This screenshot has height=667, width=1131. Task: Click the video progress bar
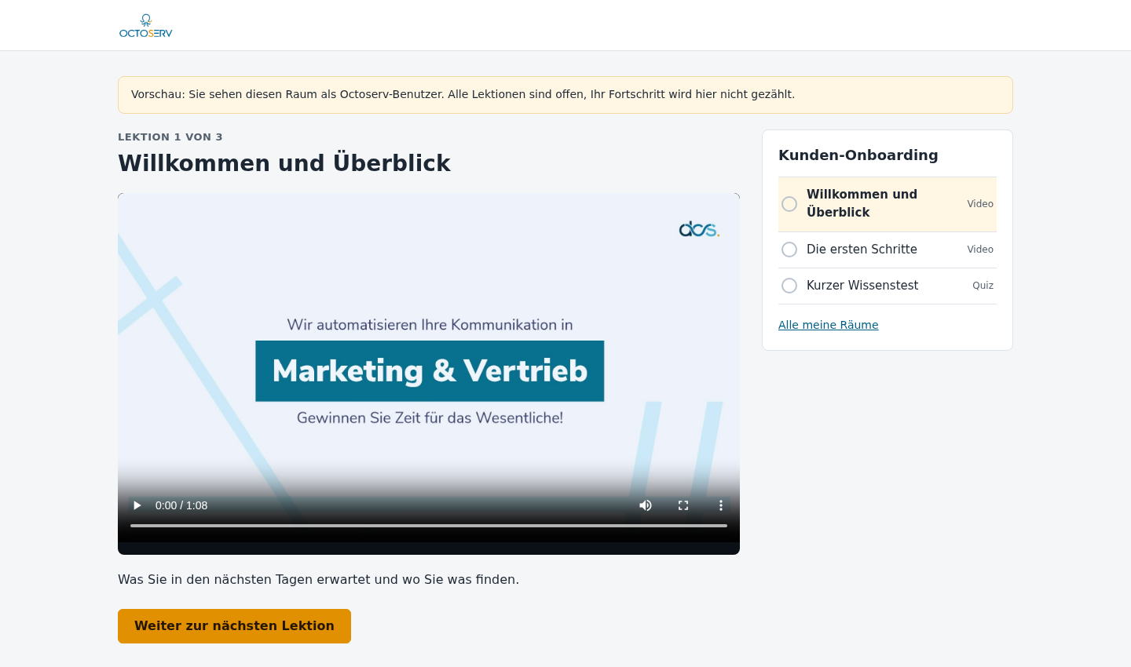click(x=429, y=526)
